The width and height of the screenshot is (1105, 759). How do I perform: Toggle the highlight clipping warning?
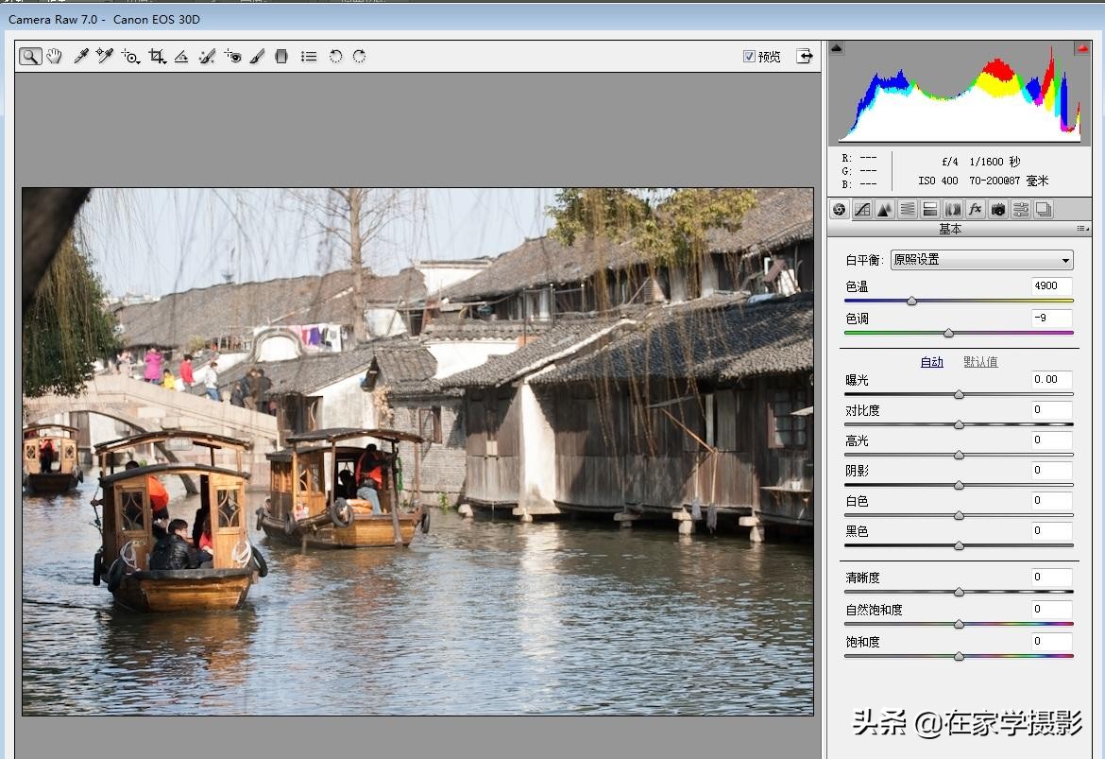coord(1081,48)
